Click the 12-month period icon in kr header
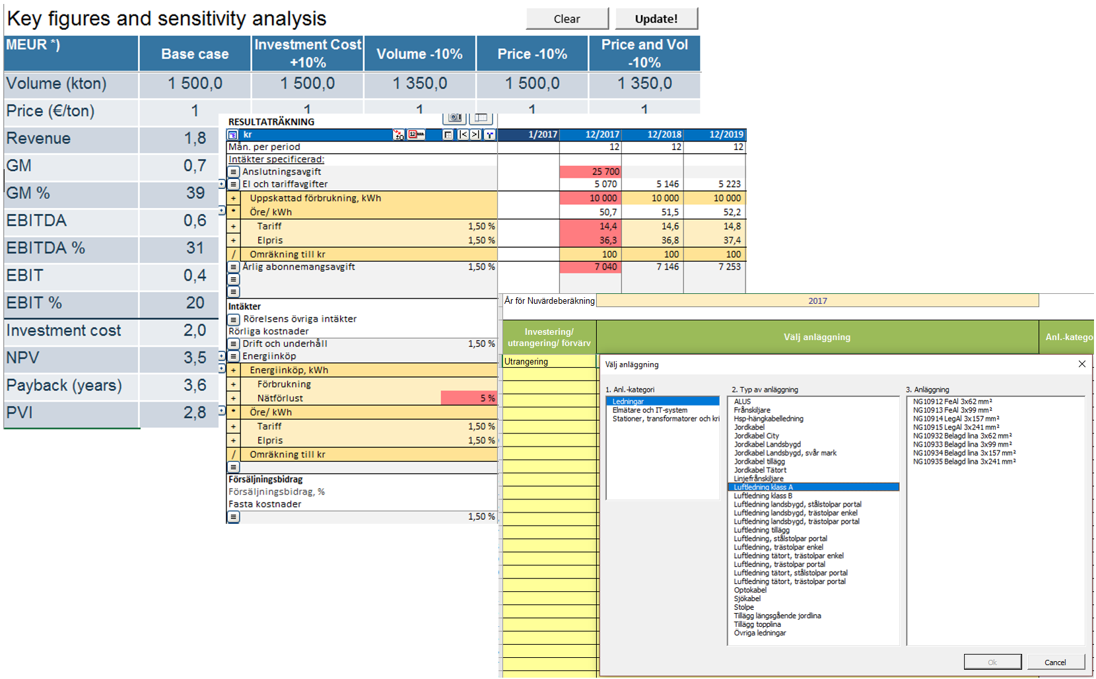This screenshot has height=679, width=1096. [416, 135]
